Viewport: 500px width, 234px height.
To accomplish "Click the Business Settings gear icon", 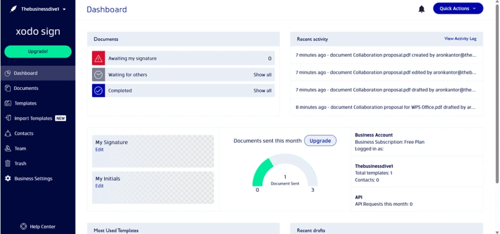I will (8, 178).
